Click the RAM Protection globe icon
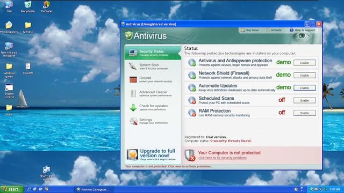This screenshot has width=344, height=193. (192, 113)
